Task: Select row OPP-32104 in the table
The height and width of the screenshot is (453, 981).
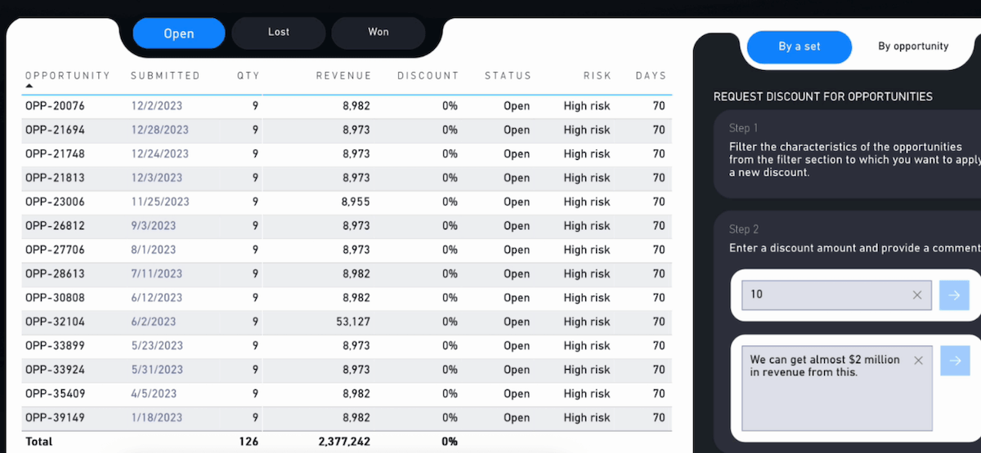Action: (x=55, y=322)
